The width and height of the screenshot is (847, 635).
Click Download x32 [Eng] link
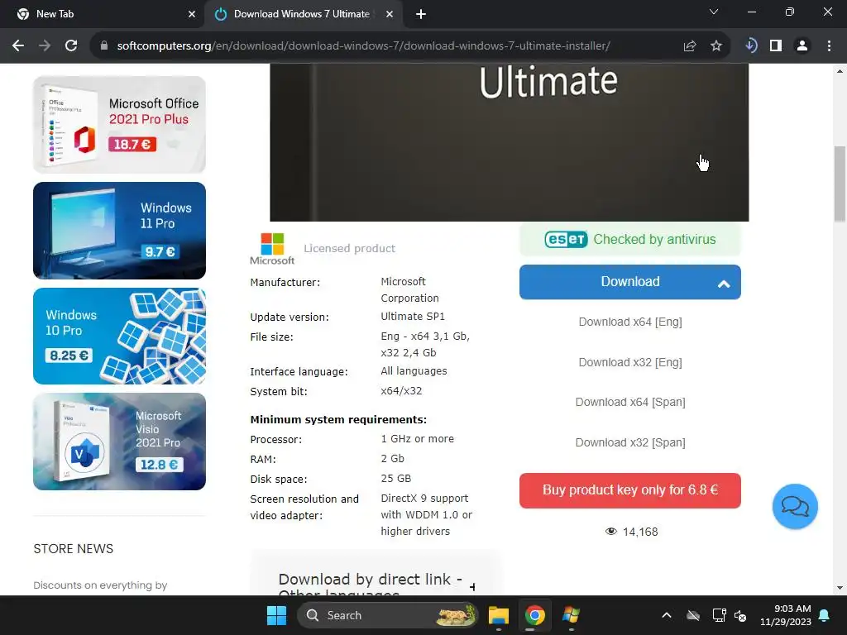click(x=629, y=362)
